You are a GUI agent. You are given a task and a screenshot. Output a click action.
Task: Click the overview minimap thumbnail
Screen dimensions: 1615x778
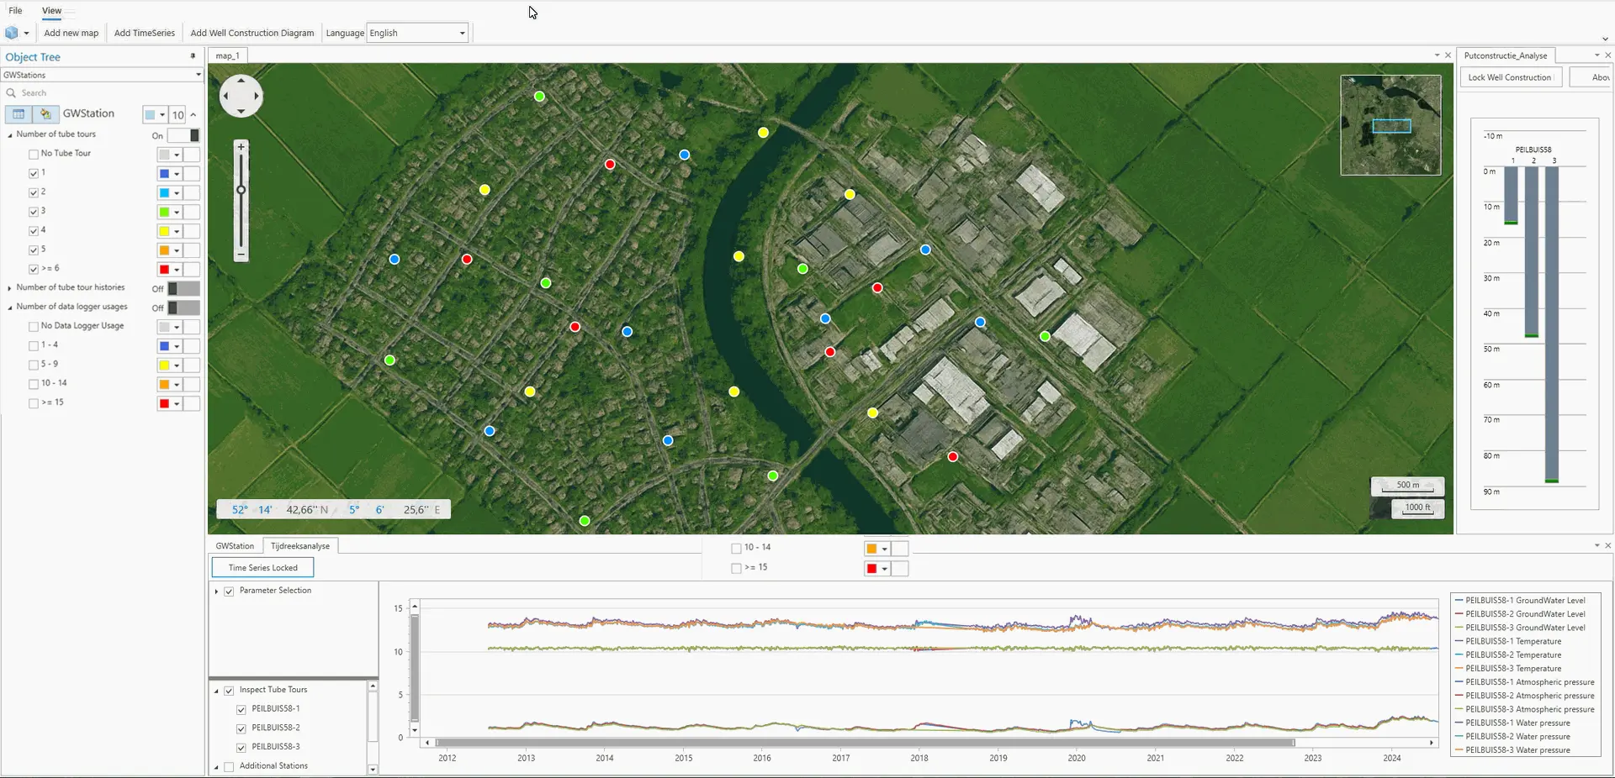tap(1390, 125)
